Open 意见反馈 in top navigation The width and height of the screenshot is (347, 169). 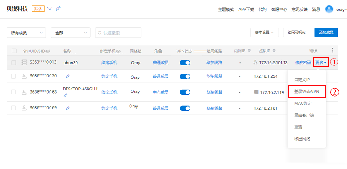tap(300, 10)
